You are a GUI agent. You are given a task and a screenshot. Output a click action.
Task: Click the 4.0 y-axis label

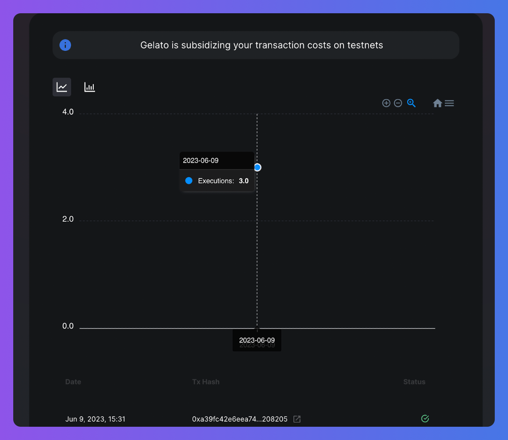tap(68, 112)
